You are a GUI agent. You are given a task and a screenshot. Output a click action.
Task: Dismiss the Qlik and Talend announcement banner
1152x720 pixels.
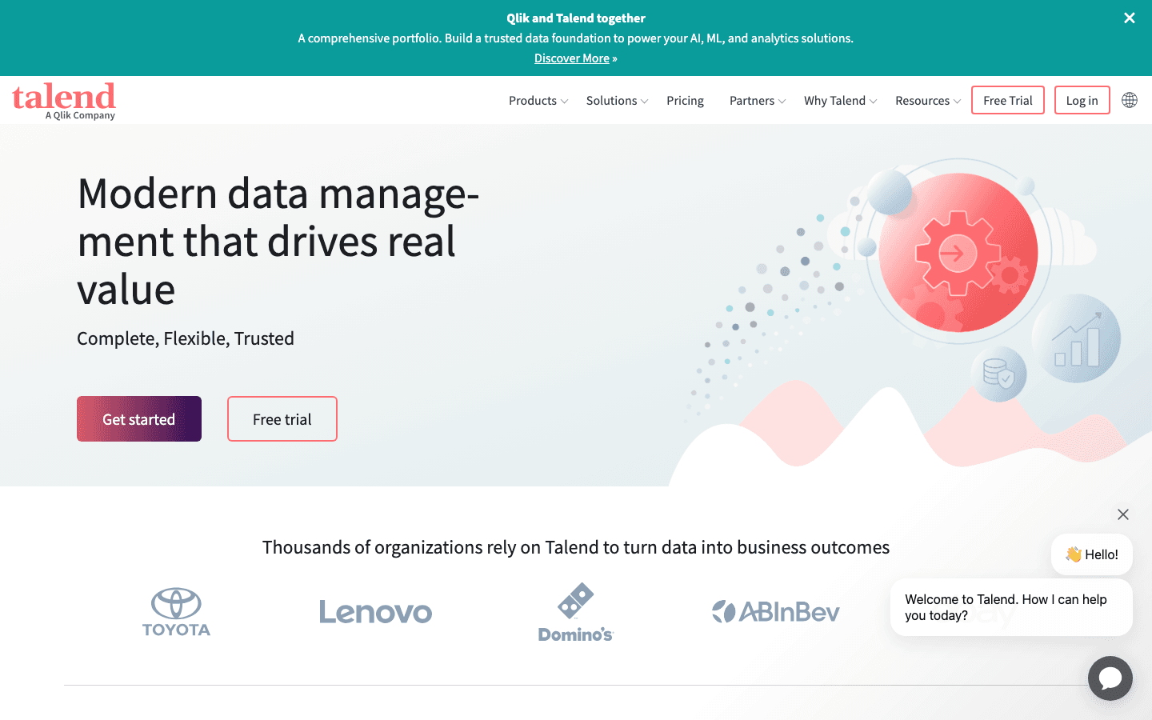pyautogui.click(x=1129, y=18)
